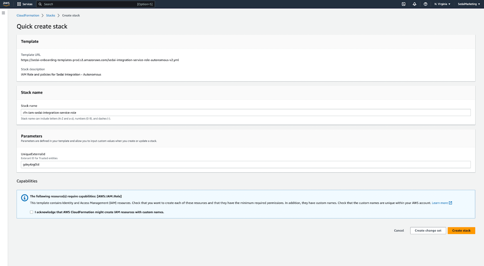Follow the Learn more link

[440, 203]
